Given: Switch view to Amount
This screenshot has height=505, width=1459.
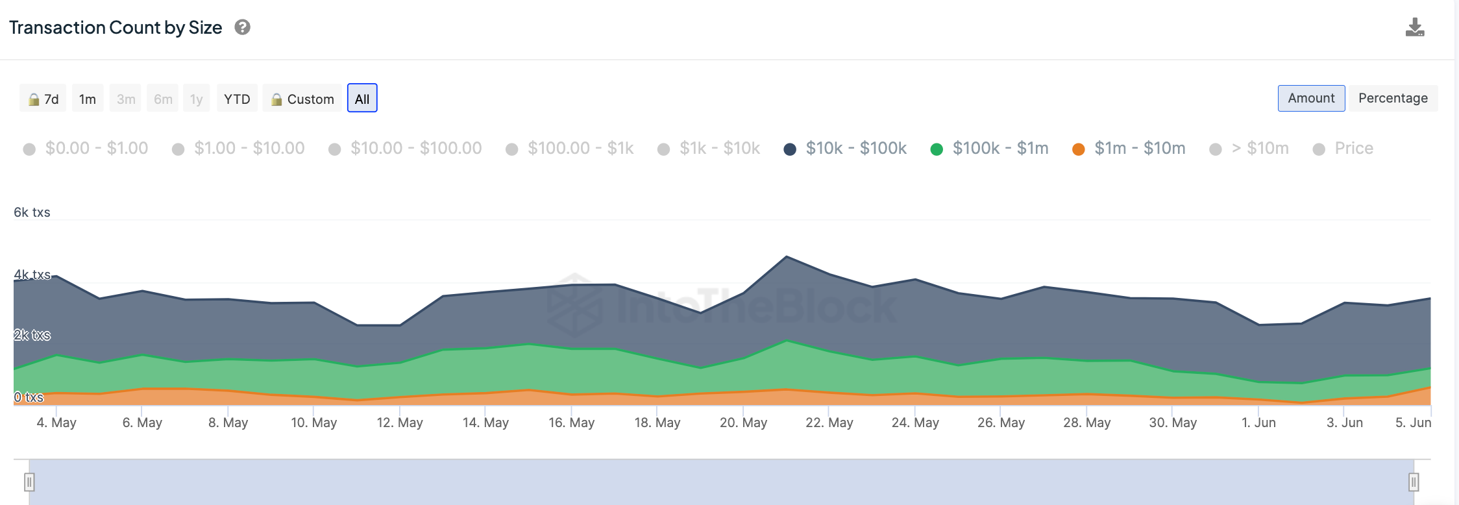Looking at the screenshot, I should coord(1311,98).
